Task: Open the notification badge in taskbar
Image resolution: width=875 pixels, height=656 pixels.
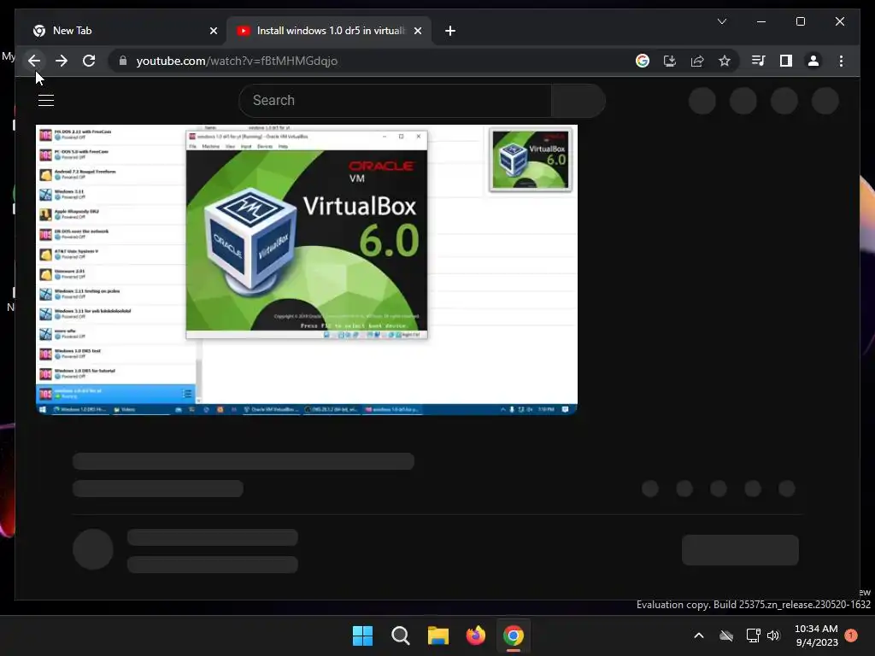Action: pos(851,635)
